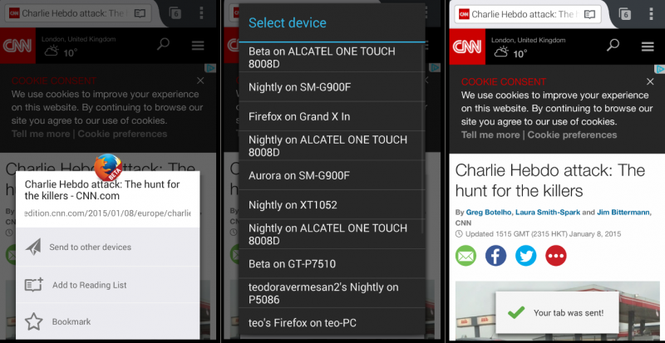Screen dimensions: 665x343
Task: Close cookie consent banner in right screen
Action: click(x=650, y=81)
